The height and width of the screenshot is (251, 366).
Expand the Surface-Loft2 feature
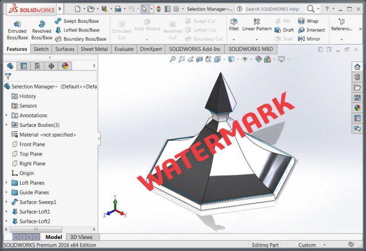click(6, 221)
